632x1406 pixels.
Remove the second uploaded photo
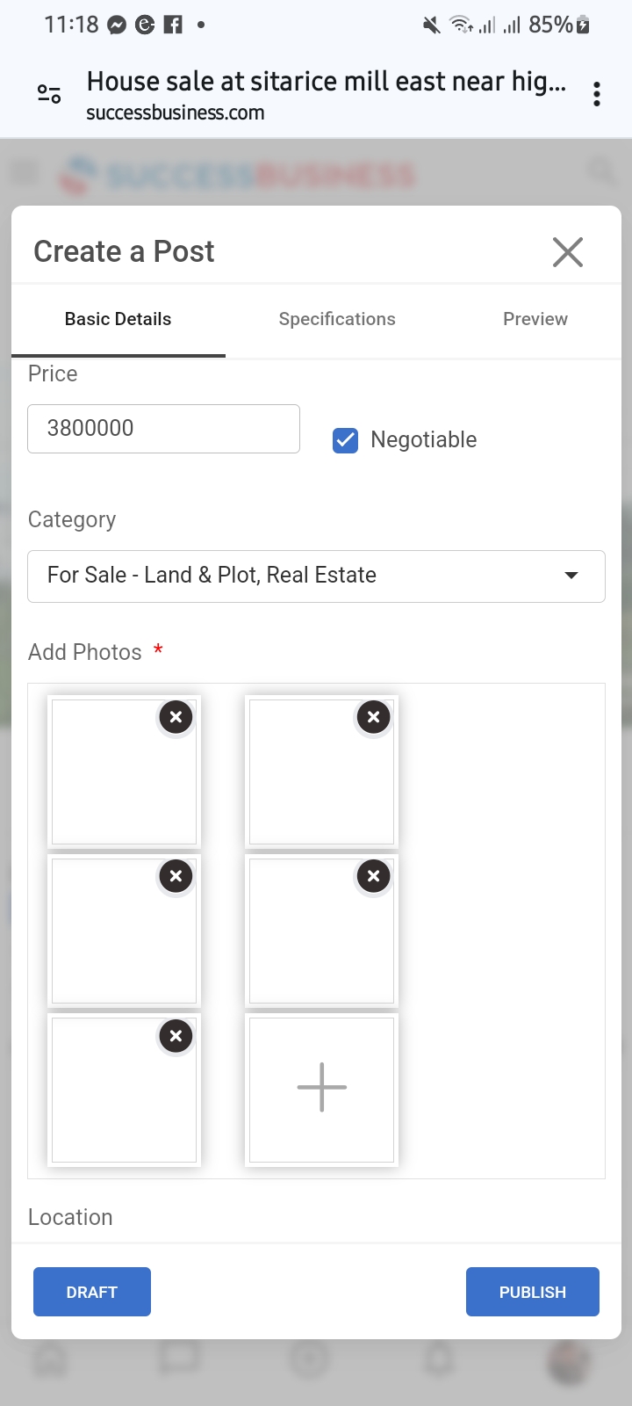pyautogui.click(x=373, y=717)
